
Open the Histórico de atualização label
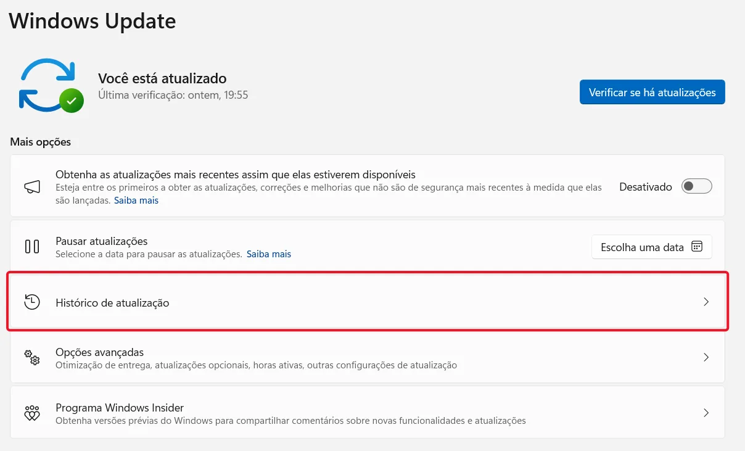(112, 302)
